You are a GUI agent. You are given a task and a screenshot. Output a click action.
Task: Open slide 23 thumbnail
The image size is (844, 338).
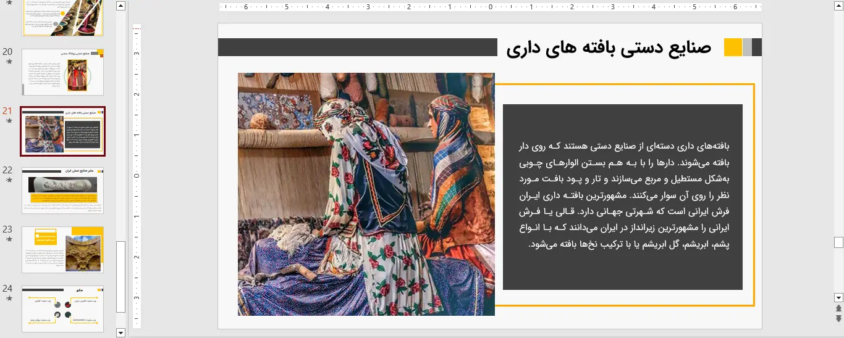tap(62, 250)
